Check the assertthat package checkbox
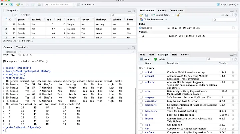Viewport: 240px width, 134px height. 141,101
